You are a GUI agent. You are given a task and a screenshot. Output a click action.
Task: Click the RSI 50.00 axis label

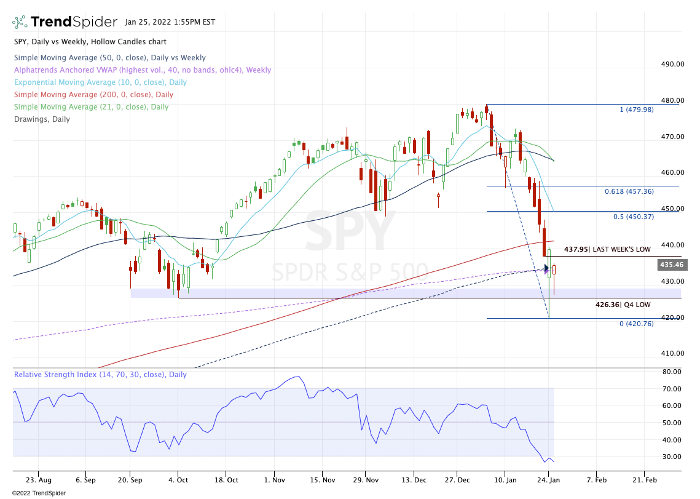click(x=672, y=423)
